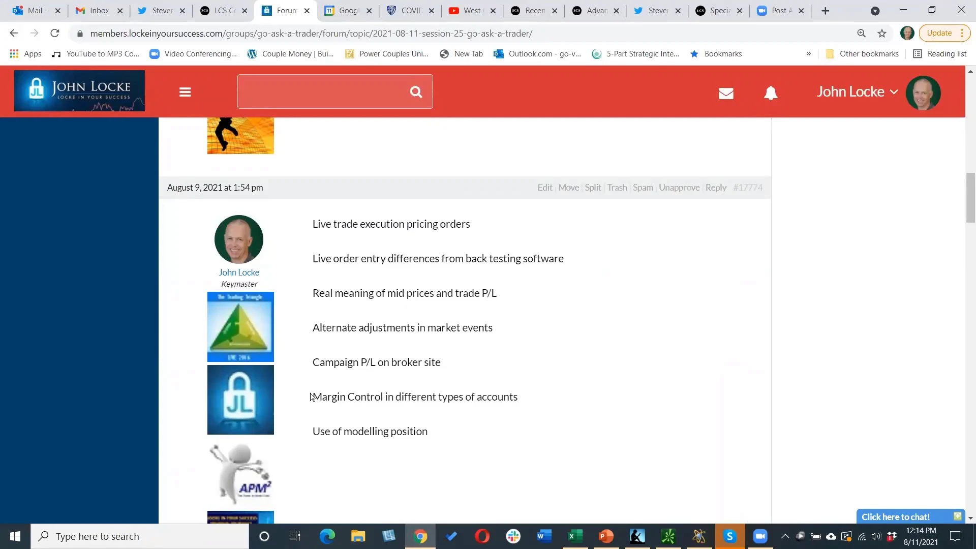
Task: Click the address bar URL
Action: point(311,34)
